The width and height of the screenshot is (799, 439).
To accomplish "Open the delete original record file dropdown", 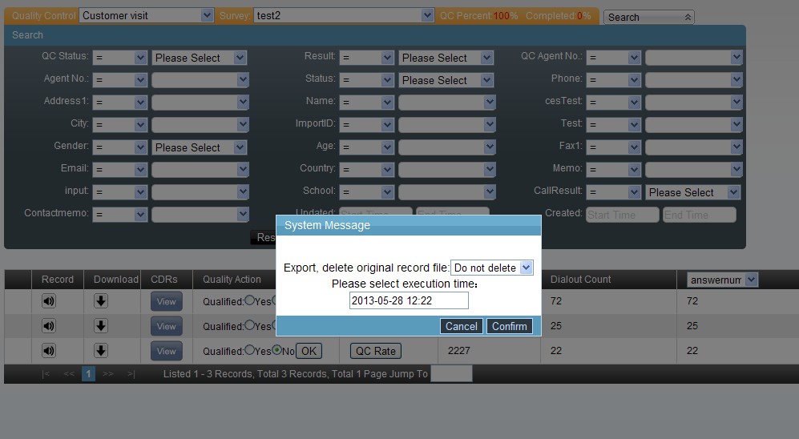I will pos(492,268).
